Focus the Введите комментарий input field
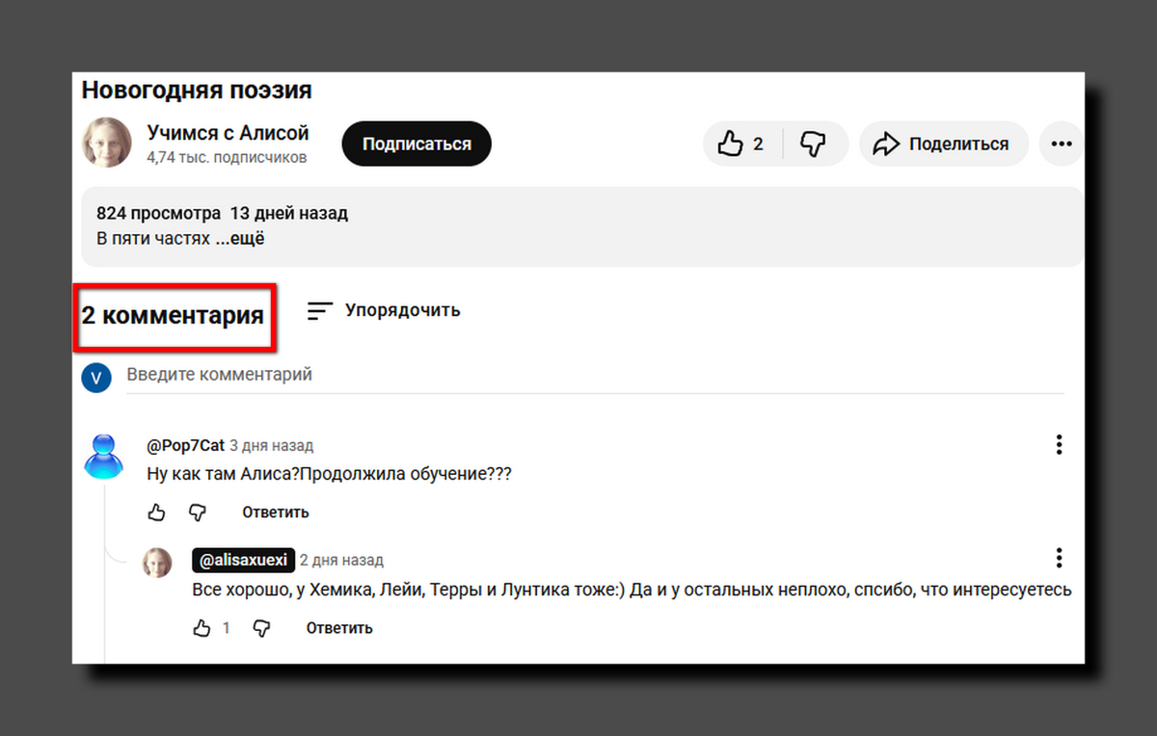This screenshot has width=1157, height=736. pyautogui.click(x=578, y=375)
